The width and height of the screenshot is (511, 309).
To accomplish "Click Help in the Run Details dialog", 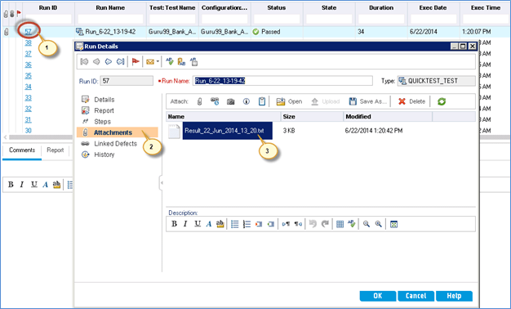I will 454,296.
